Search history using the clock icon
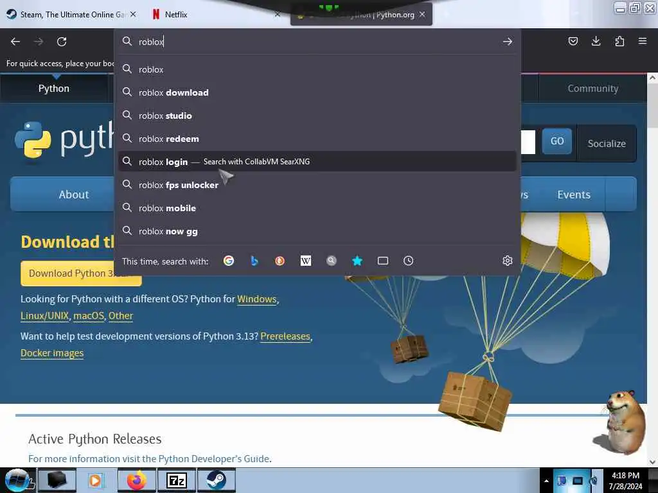The height and width of the screenshot is (493, 658). click(x=408, y=261)
